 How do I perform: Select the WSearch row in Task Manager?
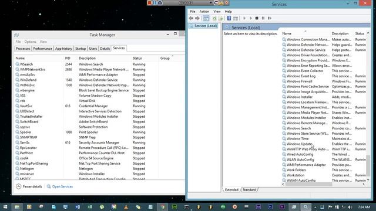pos(99,64)
